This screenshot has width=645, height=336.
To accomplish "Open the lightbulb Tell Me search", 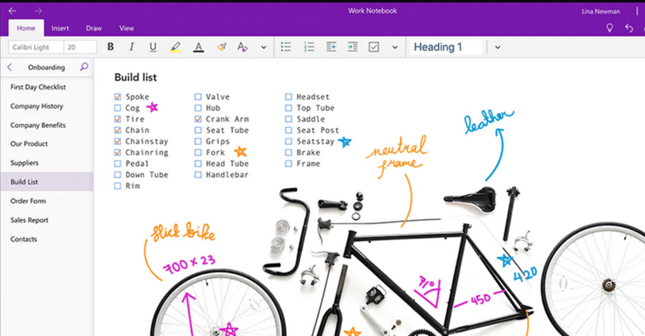I will [610, 27].
